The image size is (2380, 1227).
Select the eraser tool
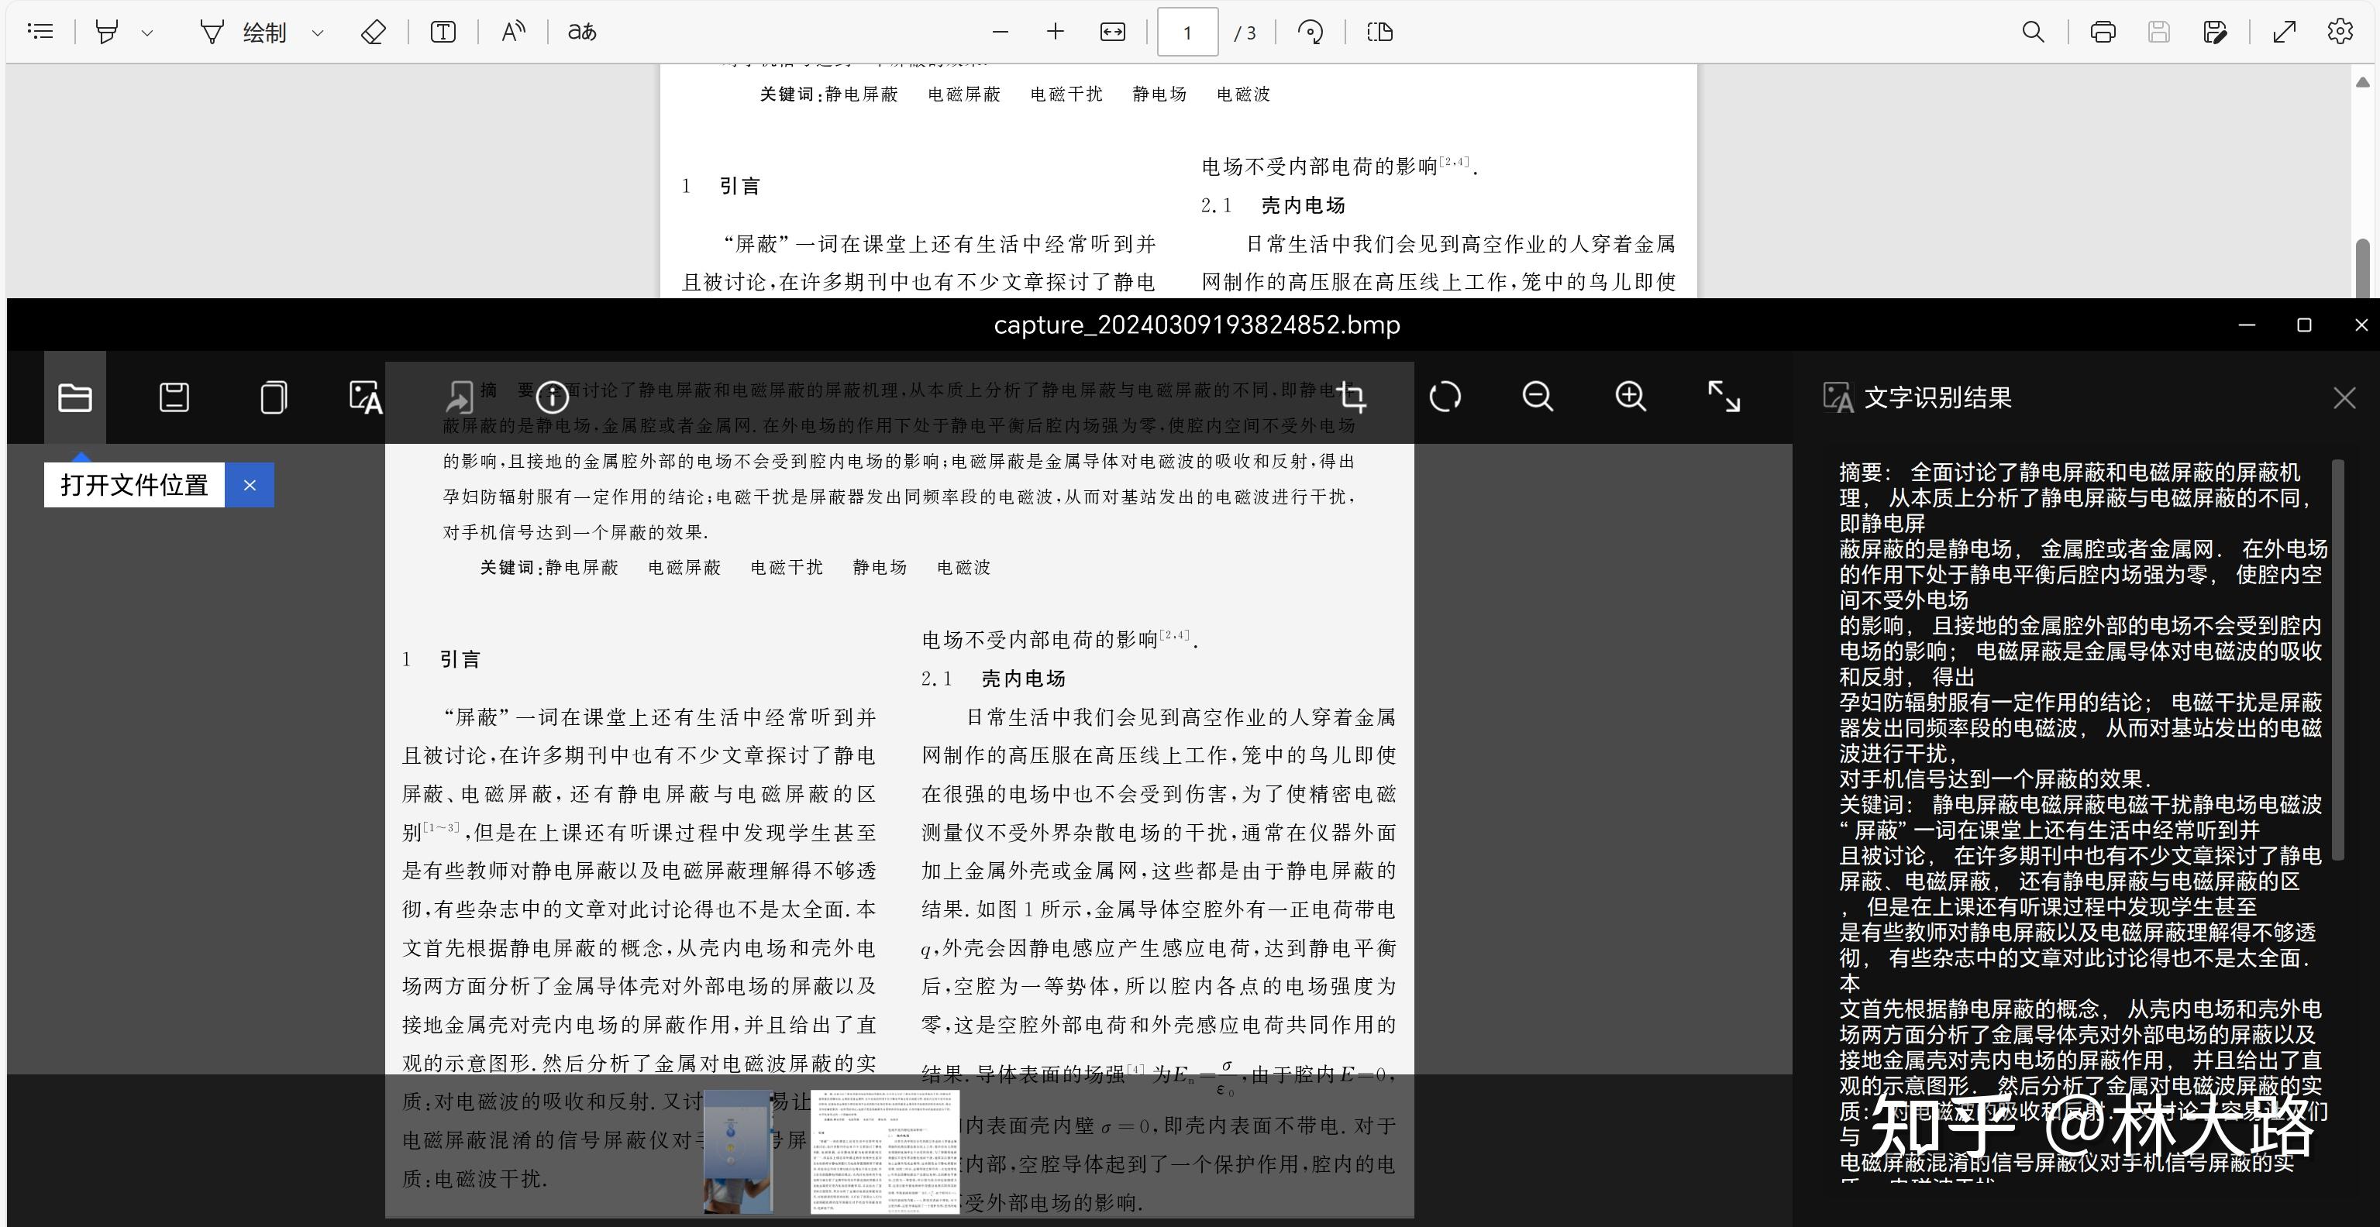click(x=374, y=33)
